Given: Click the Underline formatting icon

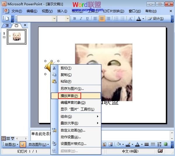Looking at the screenshot, I should (x=87, y=18).
